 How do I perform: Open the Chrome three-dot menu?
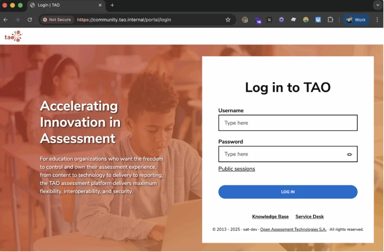(x=377, y=20)
